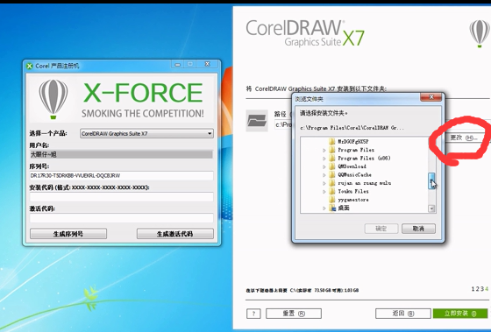Click the 确定 button in browse dialog
The image size is (491, 332).
click(381, 229)
